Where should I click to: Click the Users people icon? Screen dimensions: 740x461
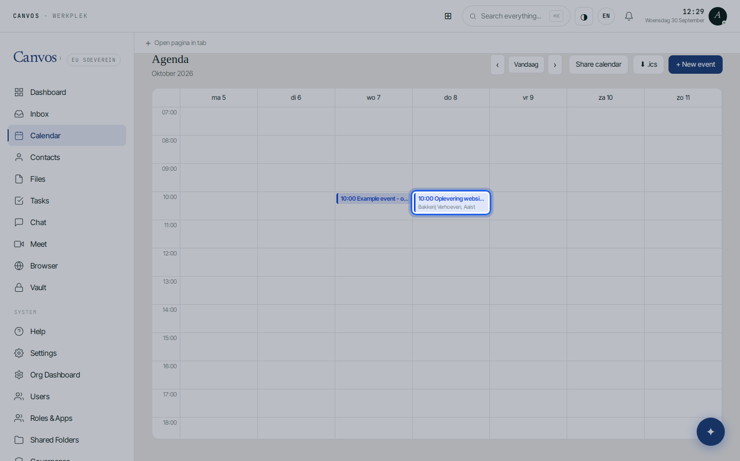point(19,396)
